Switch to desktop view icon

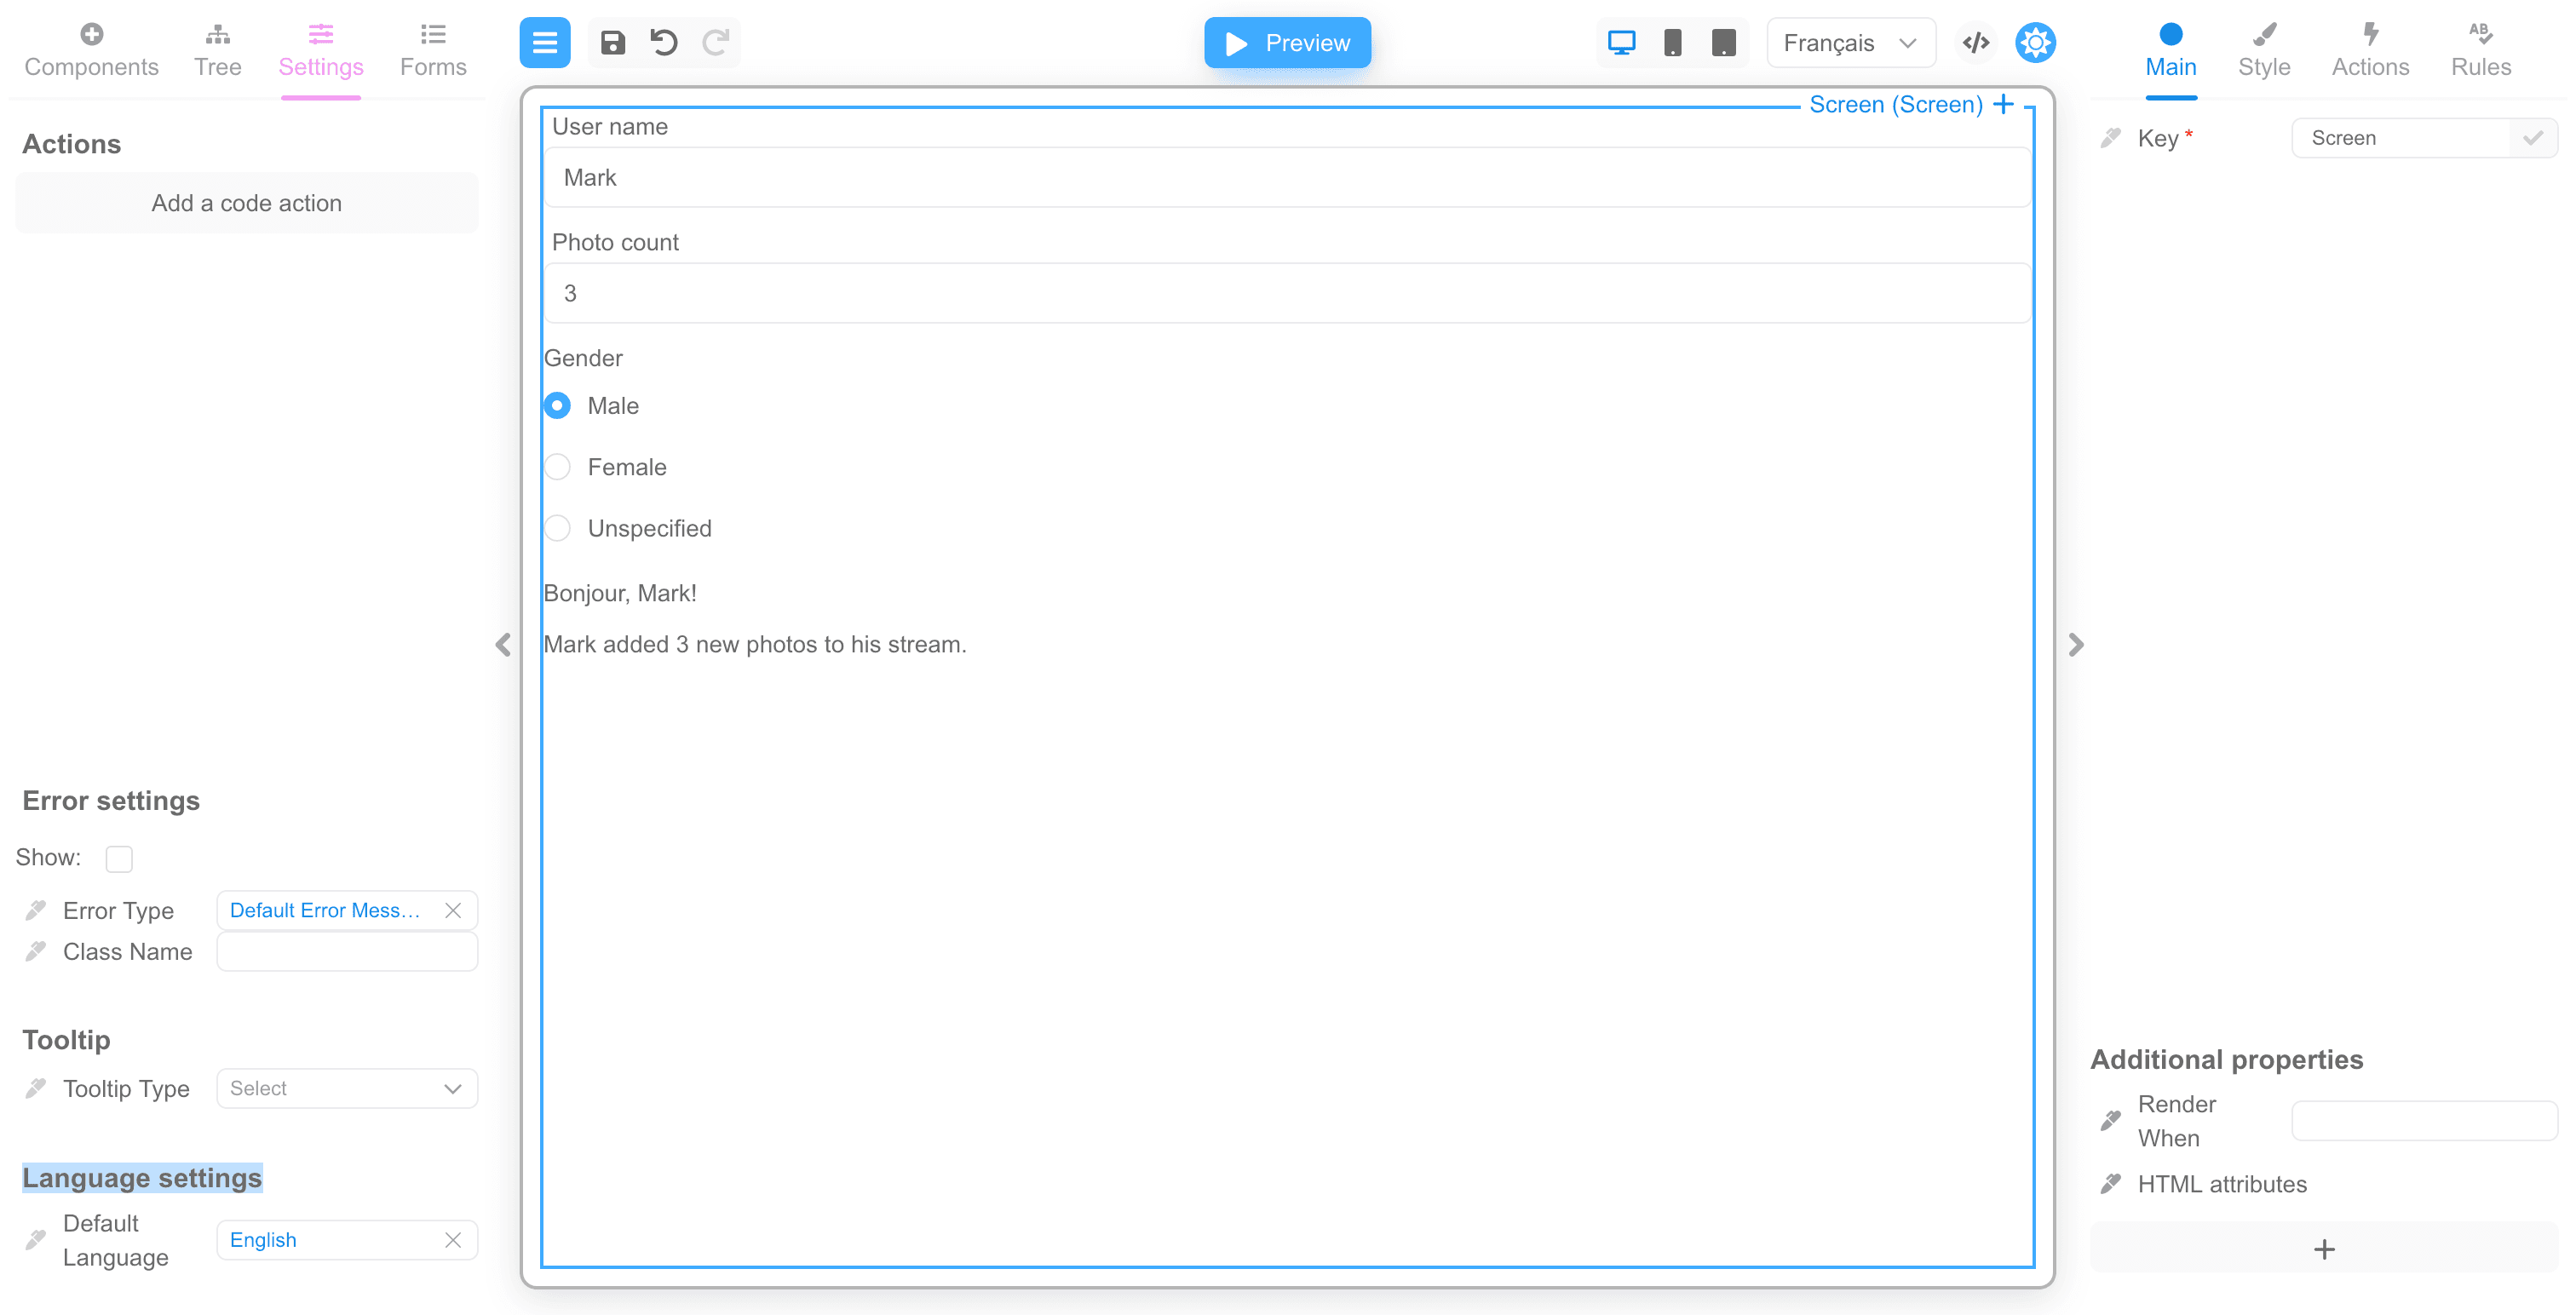tap(1621, 43)
